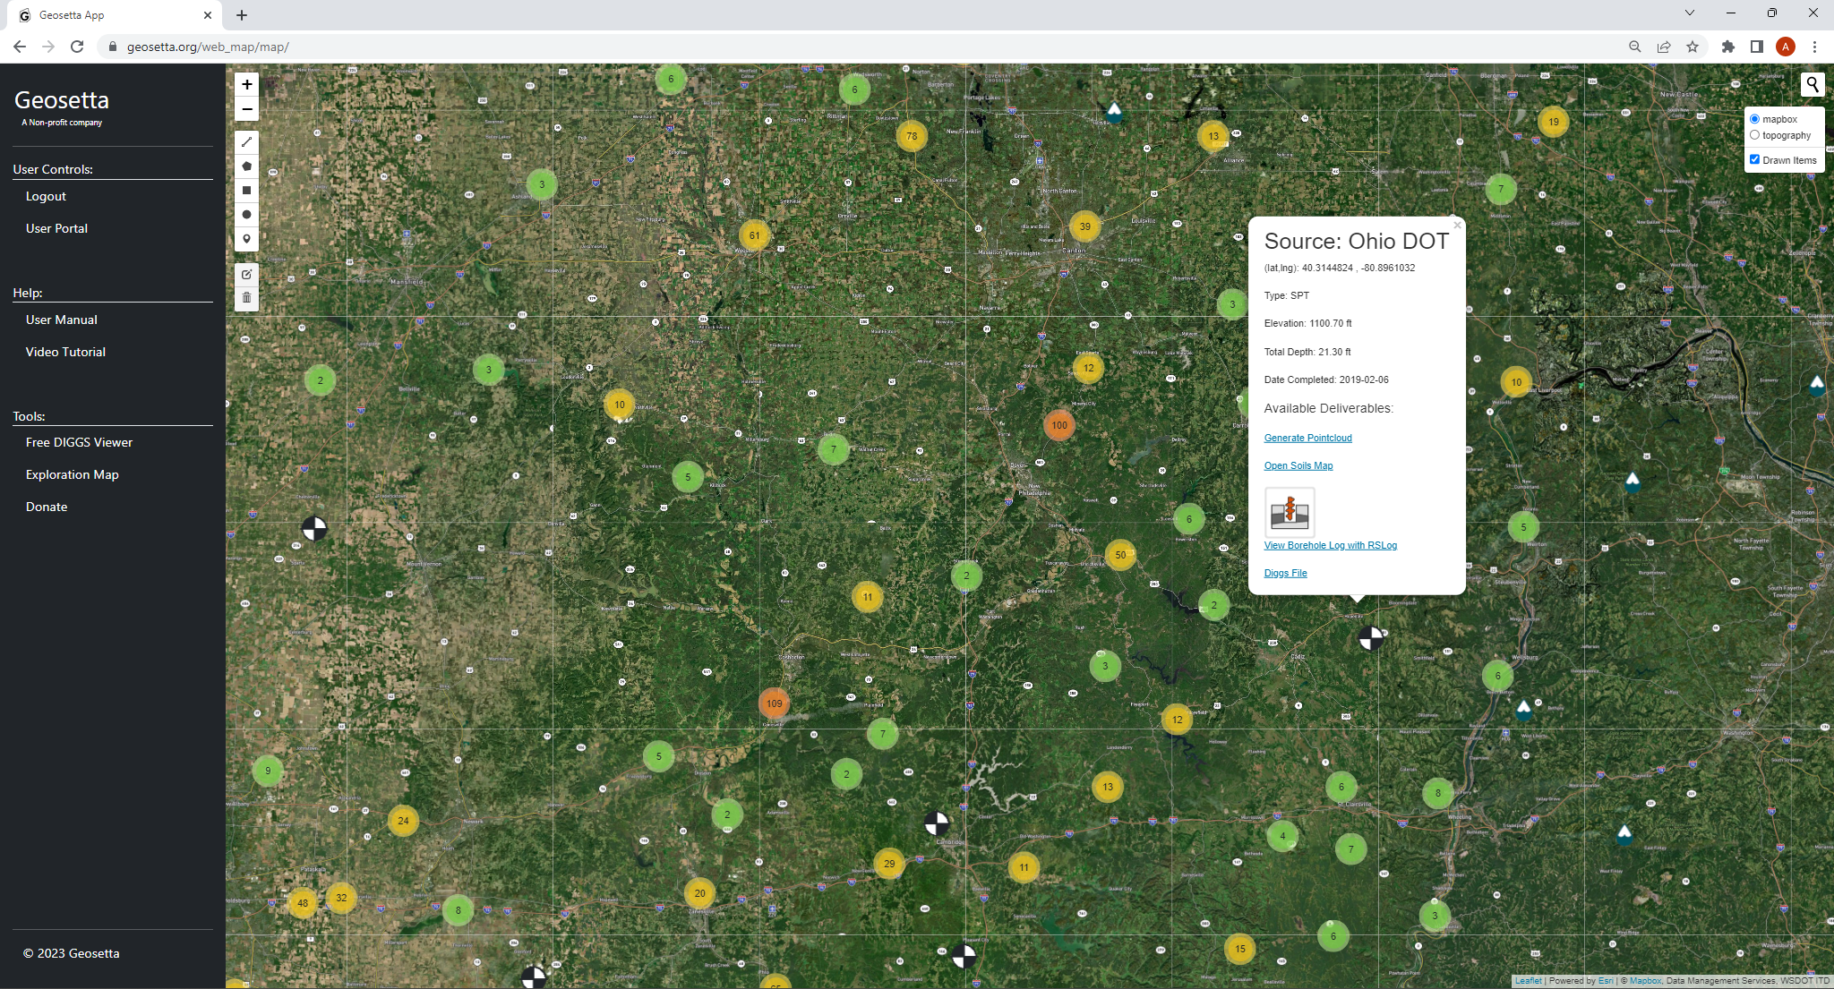Click the green cluster marker 8 near 48
This screenshot has height=989, width=1834.
tap(458, 910)
